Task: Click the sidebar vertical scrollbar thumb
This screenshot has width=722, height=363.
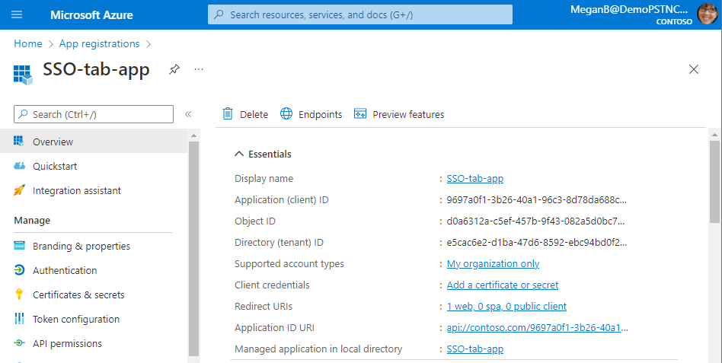Action: click(193, 248)
